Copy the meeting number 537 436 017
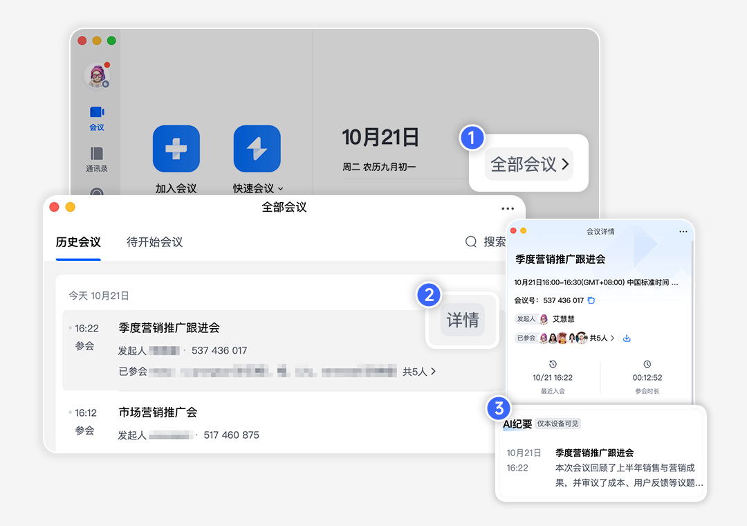This screenshot has width=747, height=526. coord(591,300)
